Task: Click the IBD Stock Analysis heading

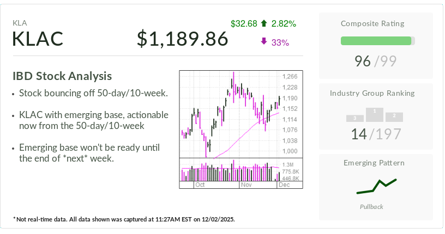Action: 62,76
